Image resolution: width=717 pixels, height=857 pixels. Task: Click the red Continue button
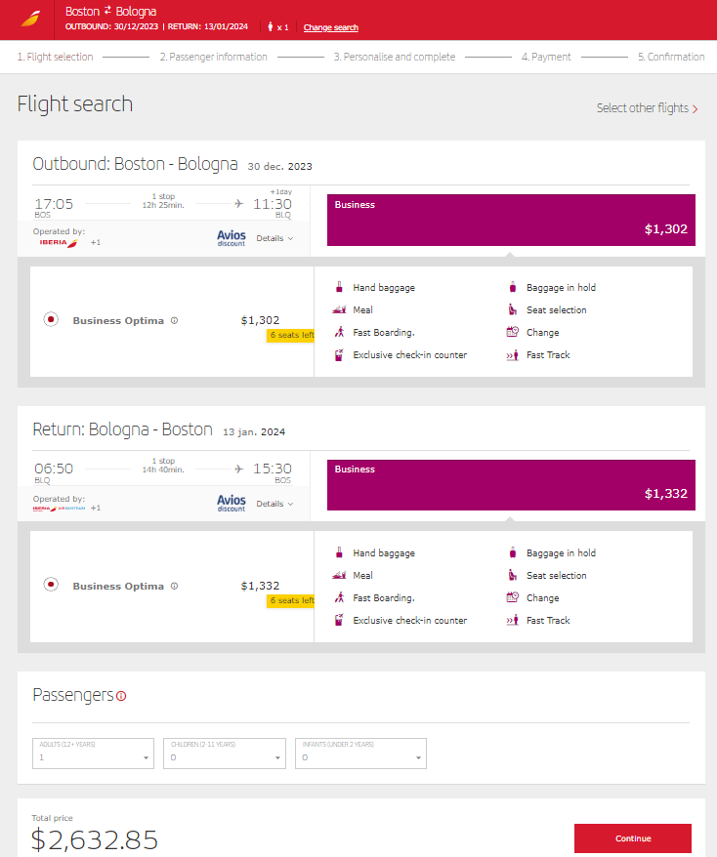(x=633, y=838)
